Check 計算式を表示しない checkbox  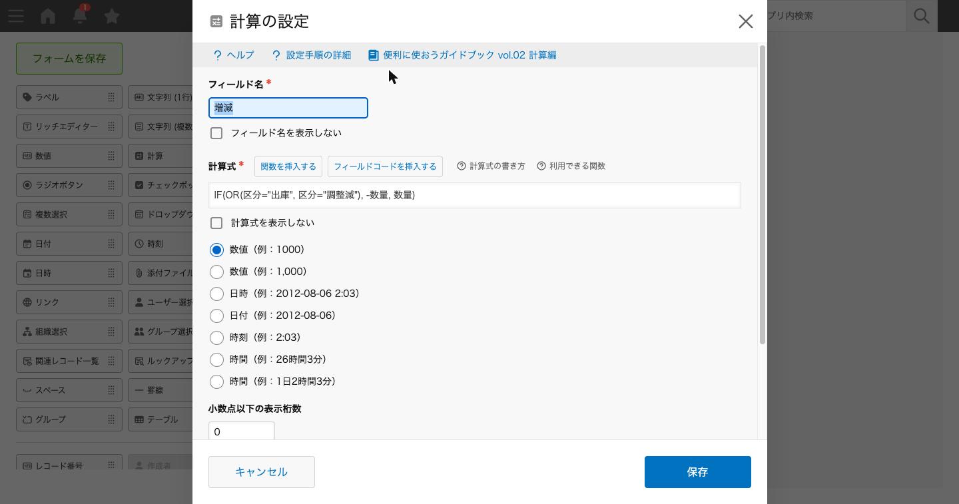click(216, 223)
